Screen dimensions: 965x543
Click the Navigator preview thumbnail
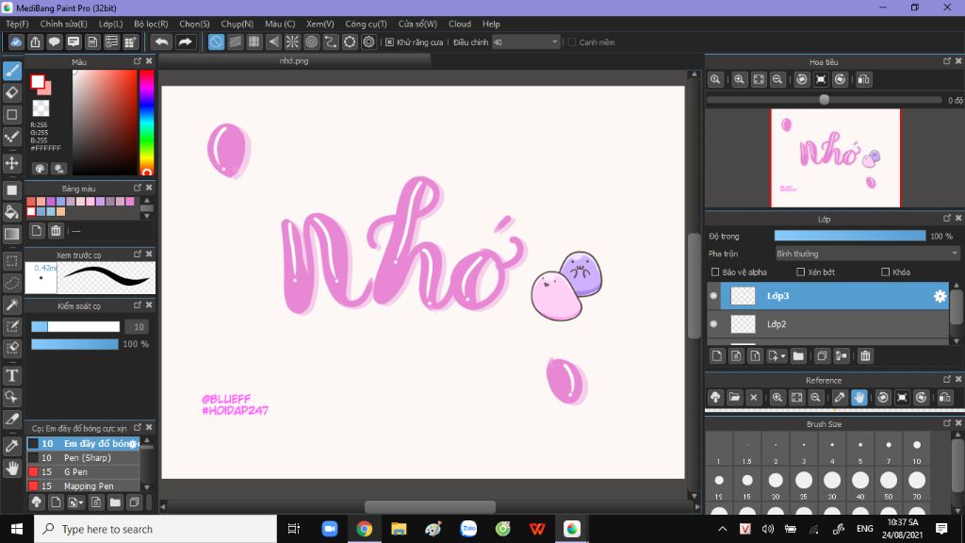(x=835, y=158)
